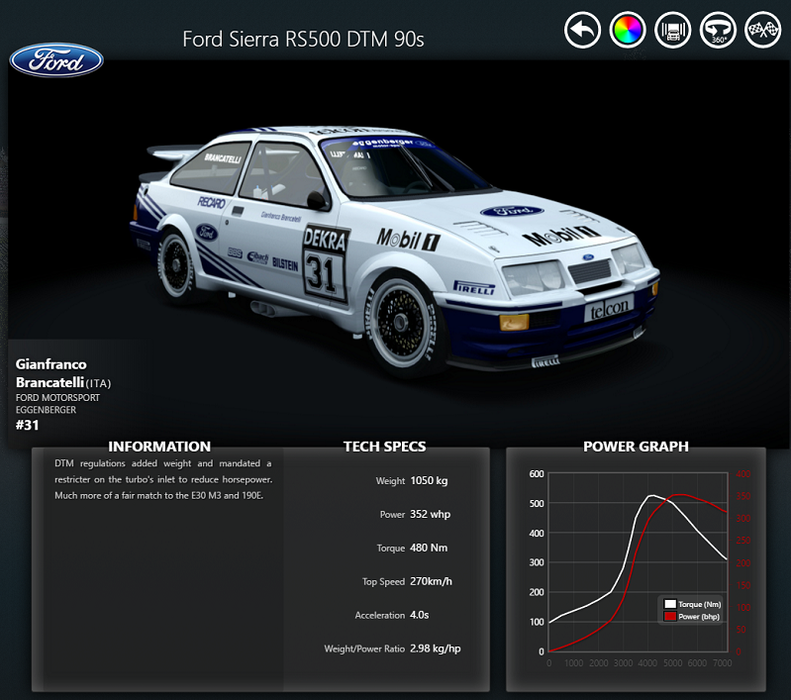
Task: Click driver name Gianfranco Brancatelli
Action: (x=50, y=373)
